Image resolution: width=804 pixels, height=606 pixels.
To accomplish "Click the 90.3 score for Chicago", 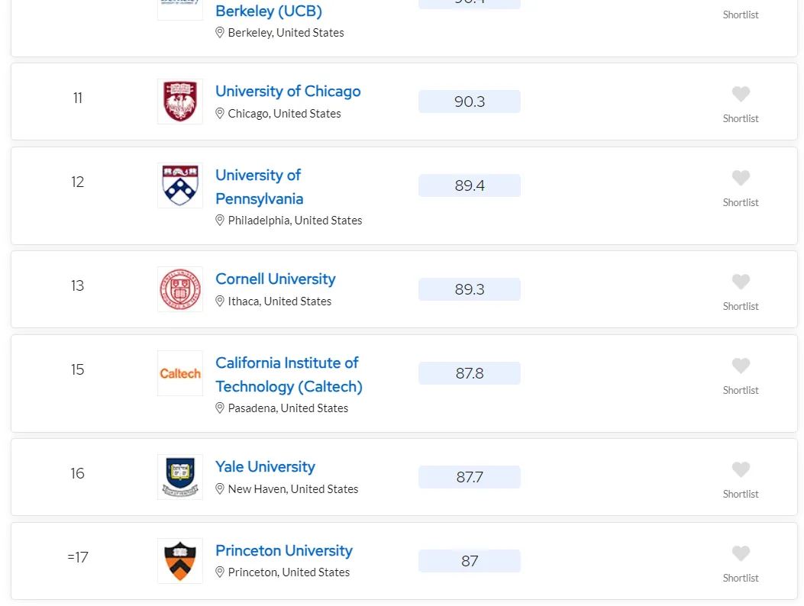I will [469, 102].
